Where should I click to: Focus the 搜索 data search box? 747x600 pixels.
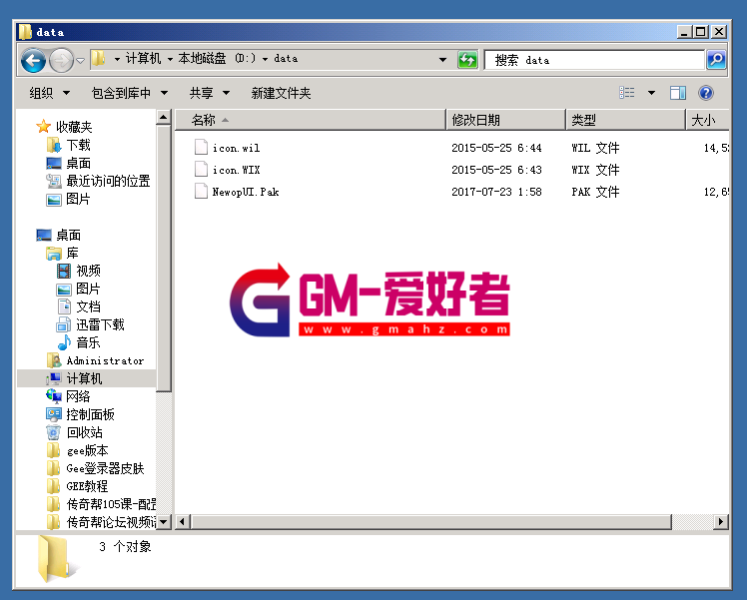[594, 60]
